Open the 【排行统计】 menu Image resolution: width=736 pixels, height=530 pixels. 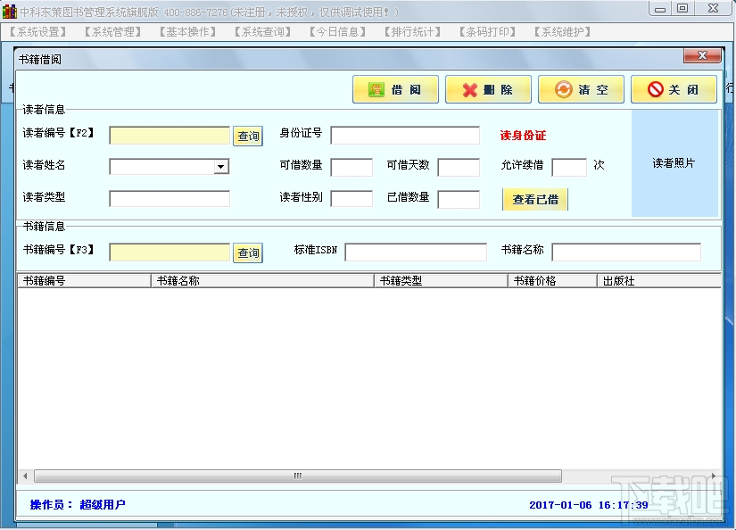412,32
